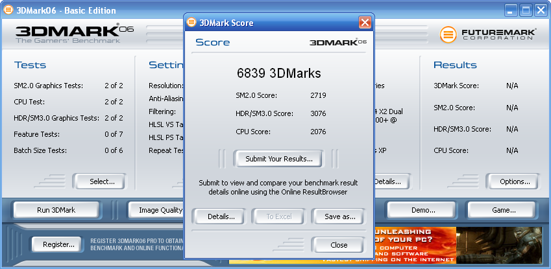
Task: Click the 3DMark Score N/A result
Action: coord(512,86)
